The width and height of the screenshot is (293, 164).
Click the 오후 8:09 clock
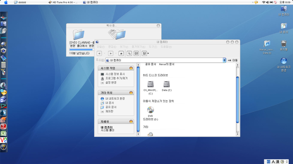285,2
